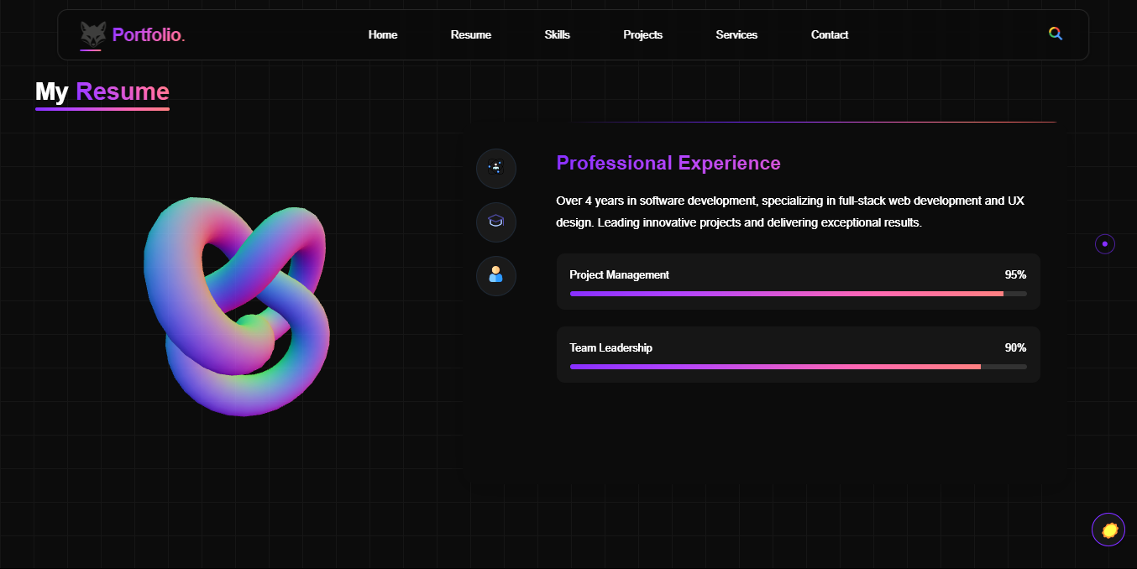The width and height of the screenshot is (1137, 569).
Task: Click the Professional Experience heading
Action: coord(668,163)
